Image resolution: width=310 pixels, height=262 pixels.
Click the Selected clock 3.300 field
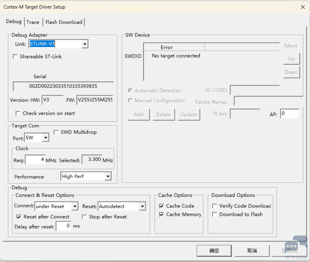point(92,160)
